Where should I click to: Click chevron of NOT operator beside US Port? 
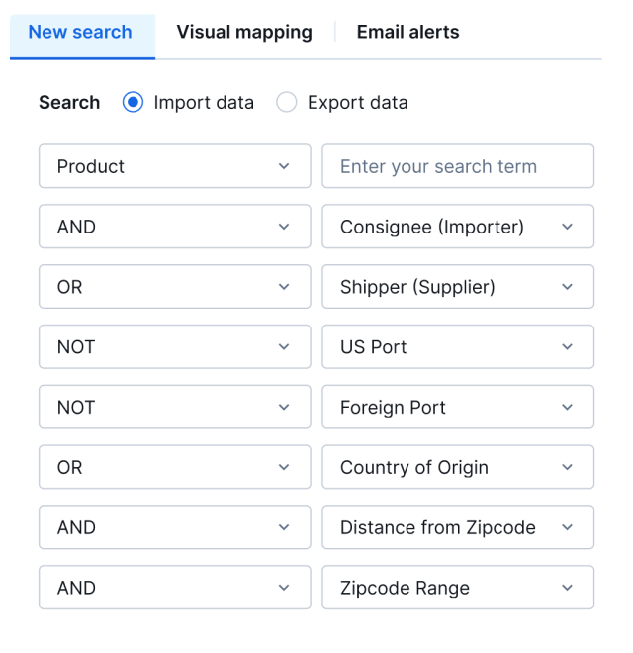[284, 347]
